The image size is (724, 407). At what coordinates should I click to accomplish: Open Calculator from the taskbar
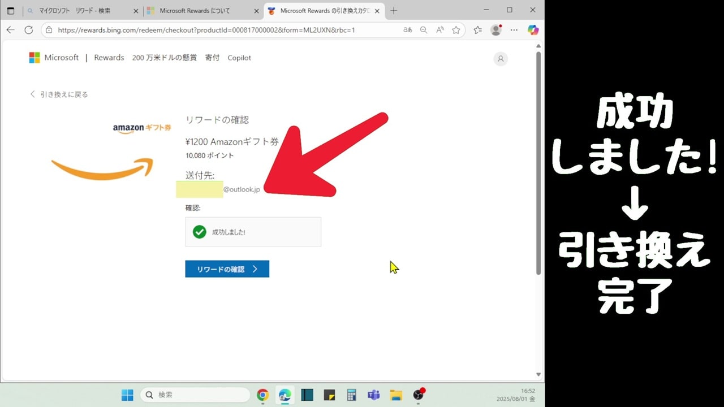pyautogui.click(x=351, y=395)
